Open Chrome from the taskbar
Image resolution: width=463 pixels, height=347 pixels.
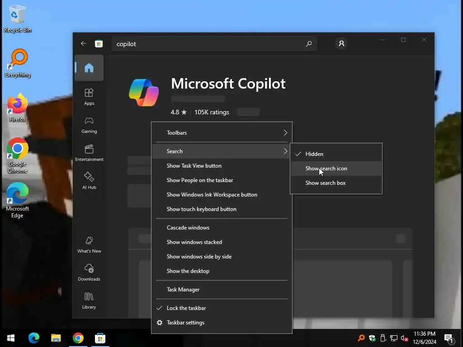(78, 338)
